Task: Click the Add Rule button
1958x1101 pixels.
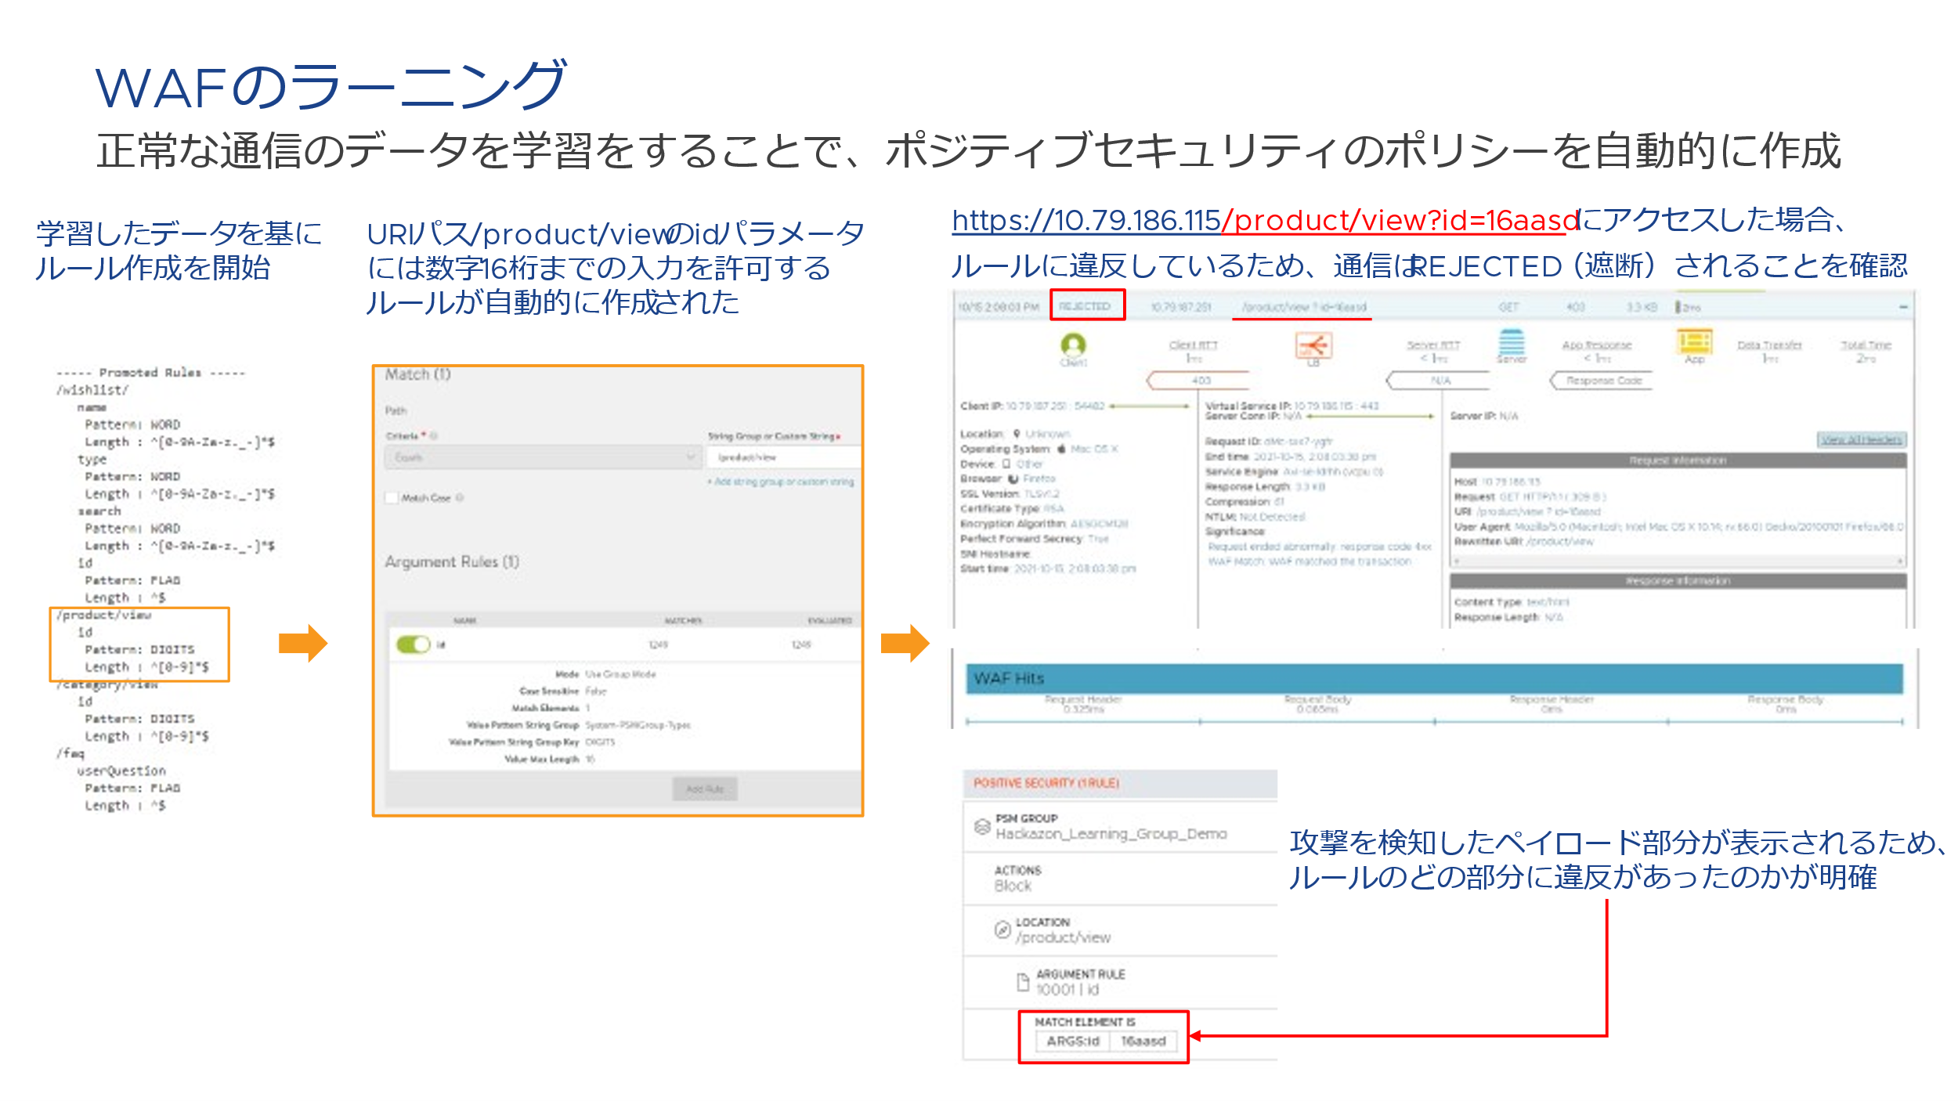Action: (704, 789)
